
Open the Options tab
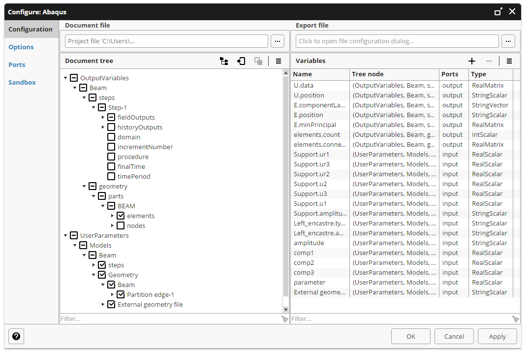click(21, 47)
